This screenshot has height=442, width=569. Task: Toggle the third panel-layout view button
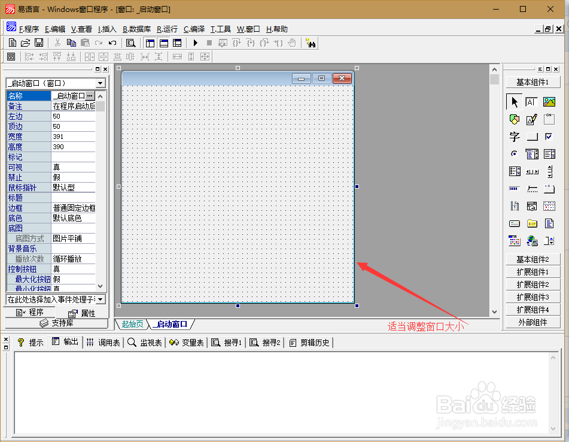[177, 43]
